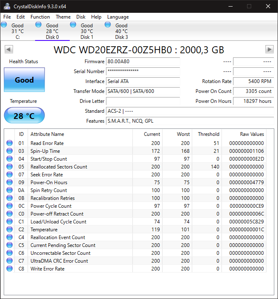
Task: Click the status orb of Temperature attribute
Action: pos(9,229)
